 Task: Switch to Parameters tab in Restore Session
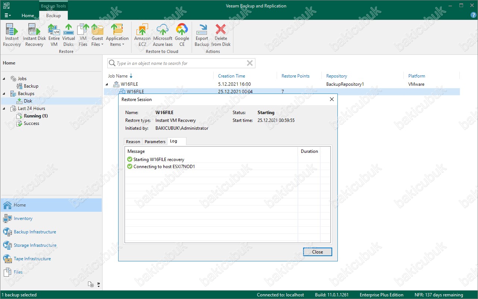pyautogui.click(x=155, y=142)
